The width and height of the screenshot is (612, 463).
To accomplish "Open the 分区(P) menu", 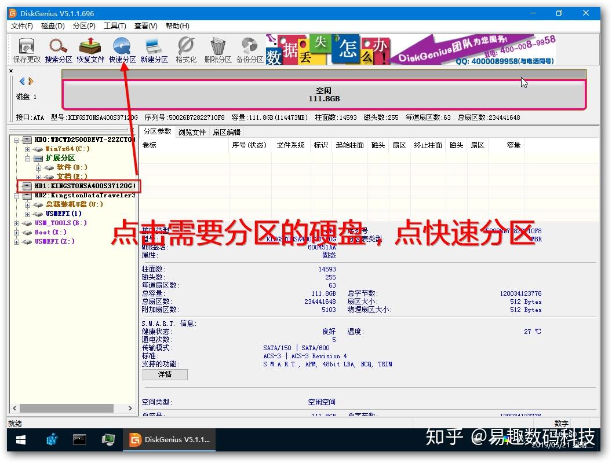I will click(x=84, y=25).
